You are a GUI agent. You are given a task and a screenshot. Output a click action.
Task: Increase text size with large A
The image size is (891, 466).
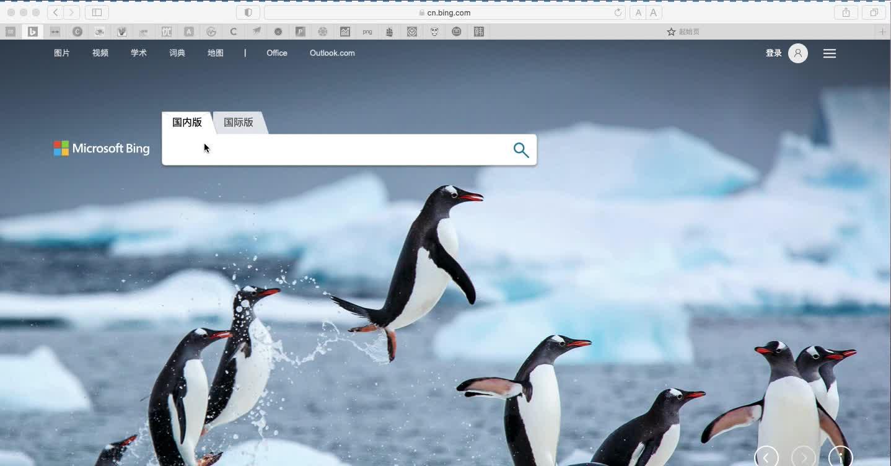click(654, 12)
